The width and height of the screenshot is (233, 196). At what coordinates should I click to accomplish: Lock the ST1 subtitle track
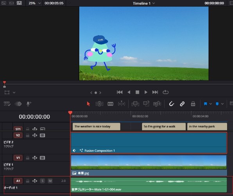27,129
